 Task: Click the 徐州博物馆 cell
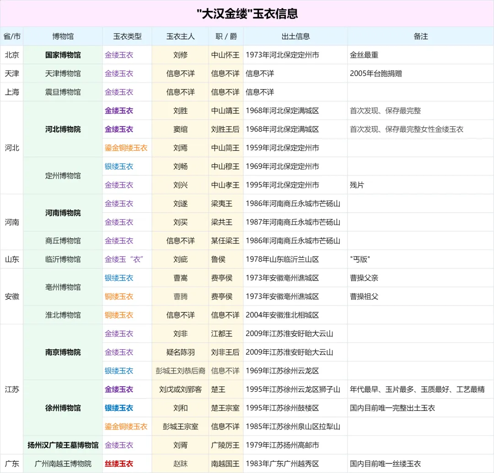pos(63,408)
